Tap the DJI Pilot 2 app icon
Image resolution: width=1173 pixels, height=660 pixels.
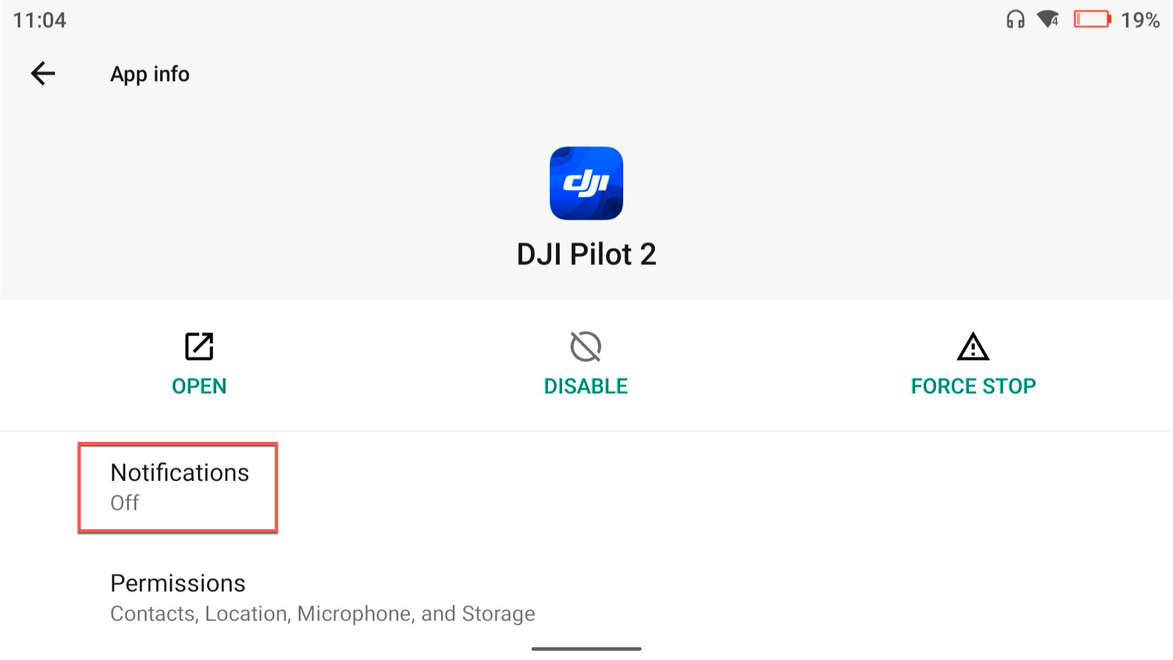(x=586, y=183)
